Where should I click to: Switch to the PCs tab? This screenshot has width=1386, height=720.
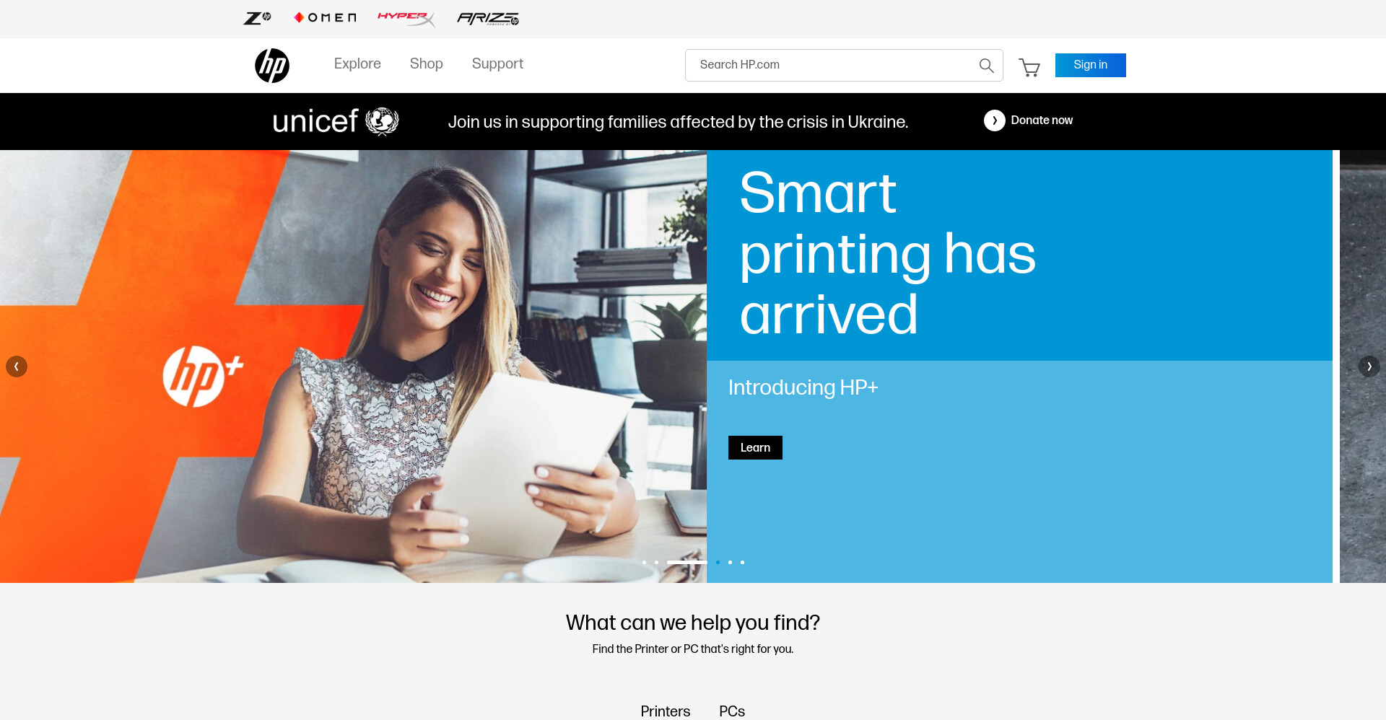click(732, 711)
